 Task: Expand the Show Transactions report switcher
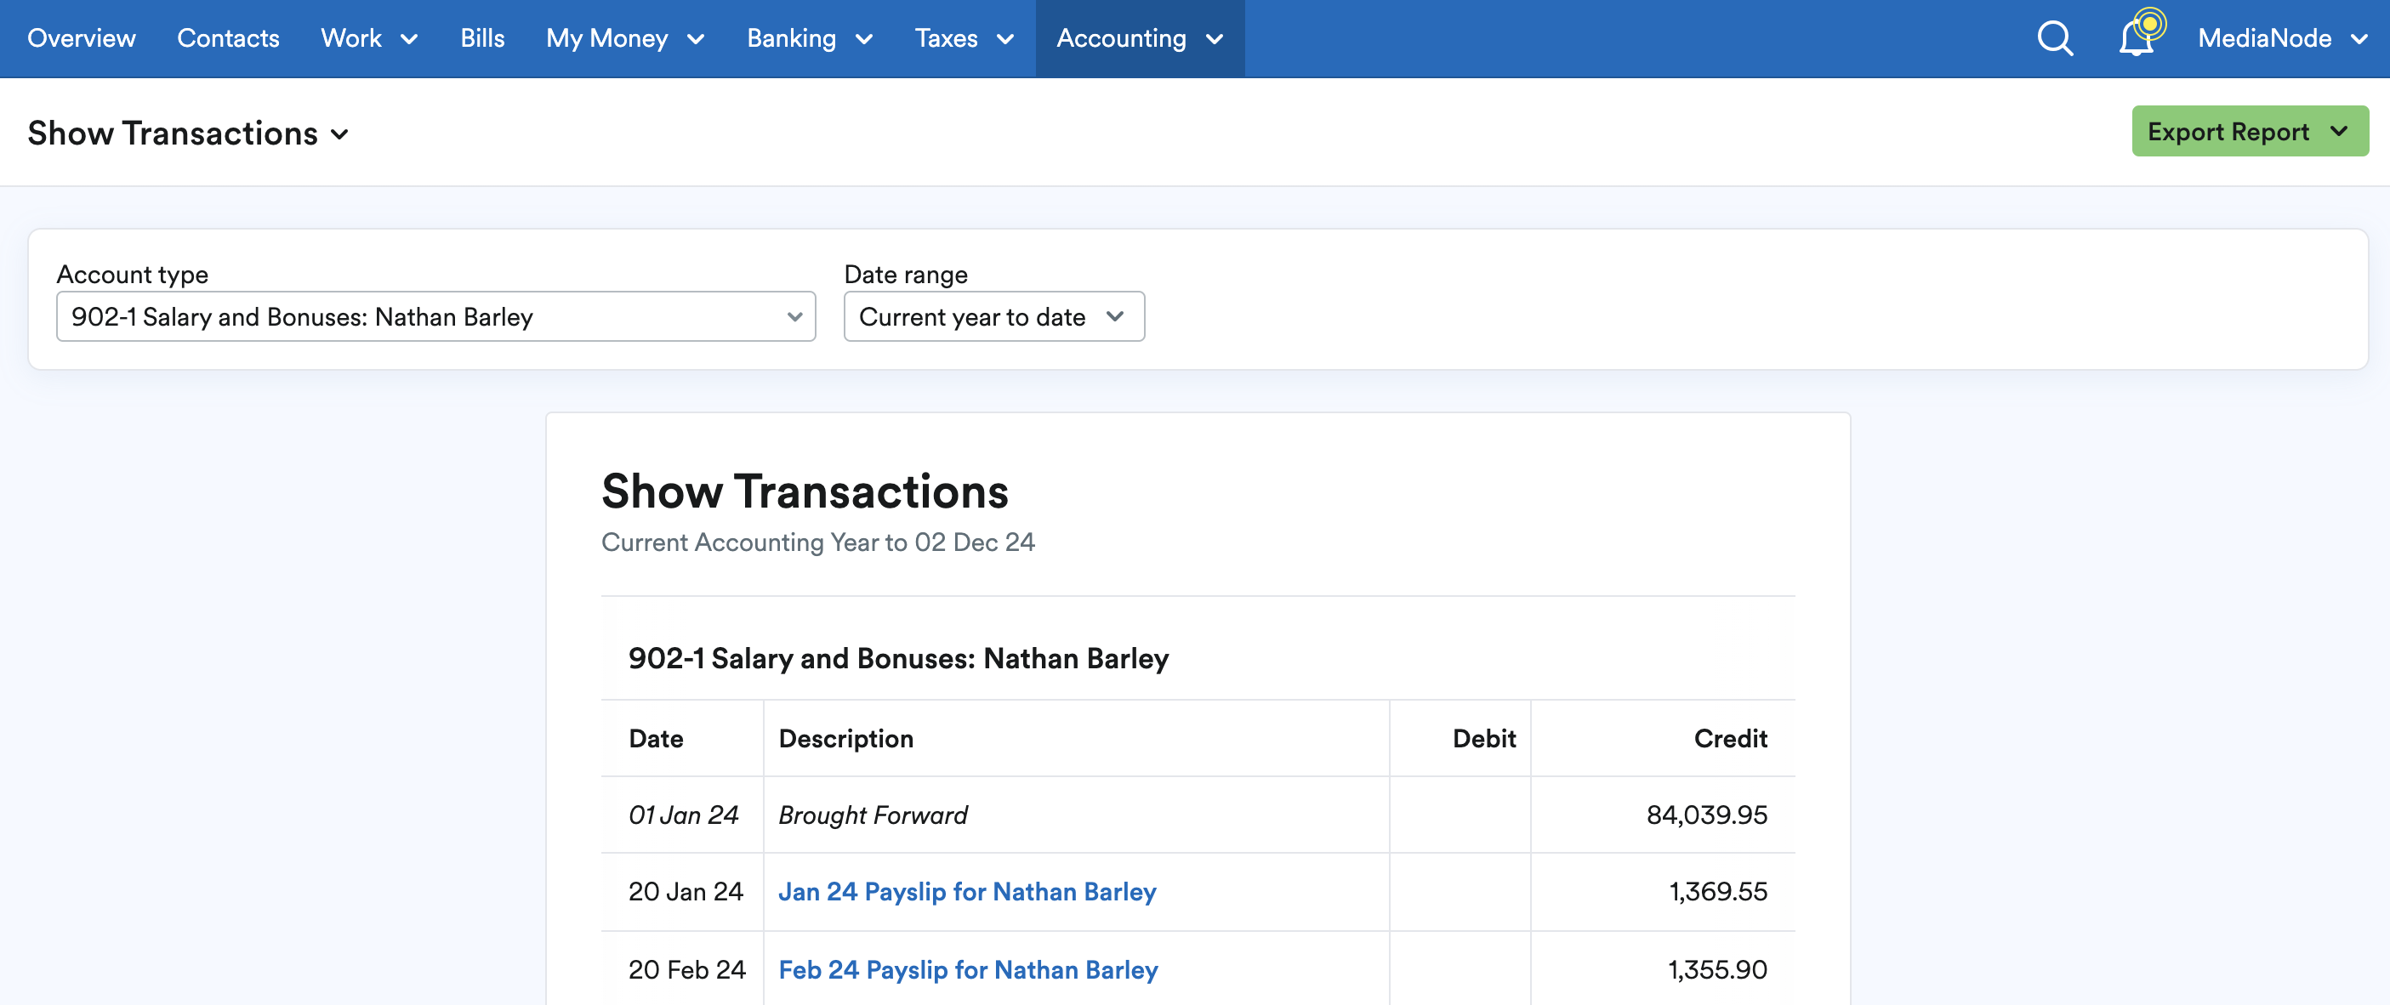point(188,133)
